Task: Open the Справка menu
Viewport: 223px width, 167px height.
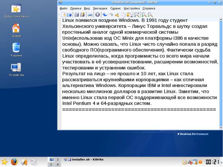Action: (149, 8)
